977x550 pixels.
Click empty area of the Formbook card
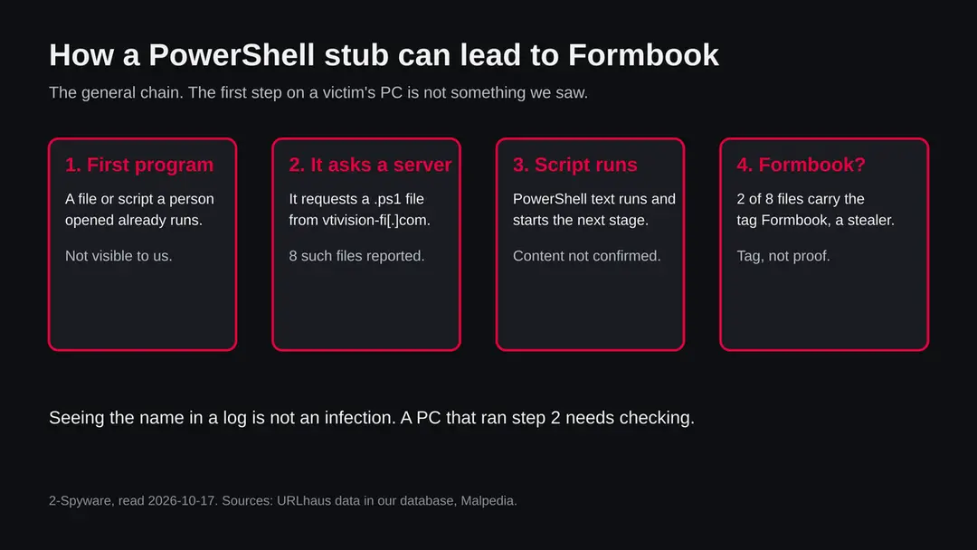824,308
